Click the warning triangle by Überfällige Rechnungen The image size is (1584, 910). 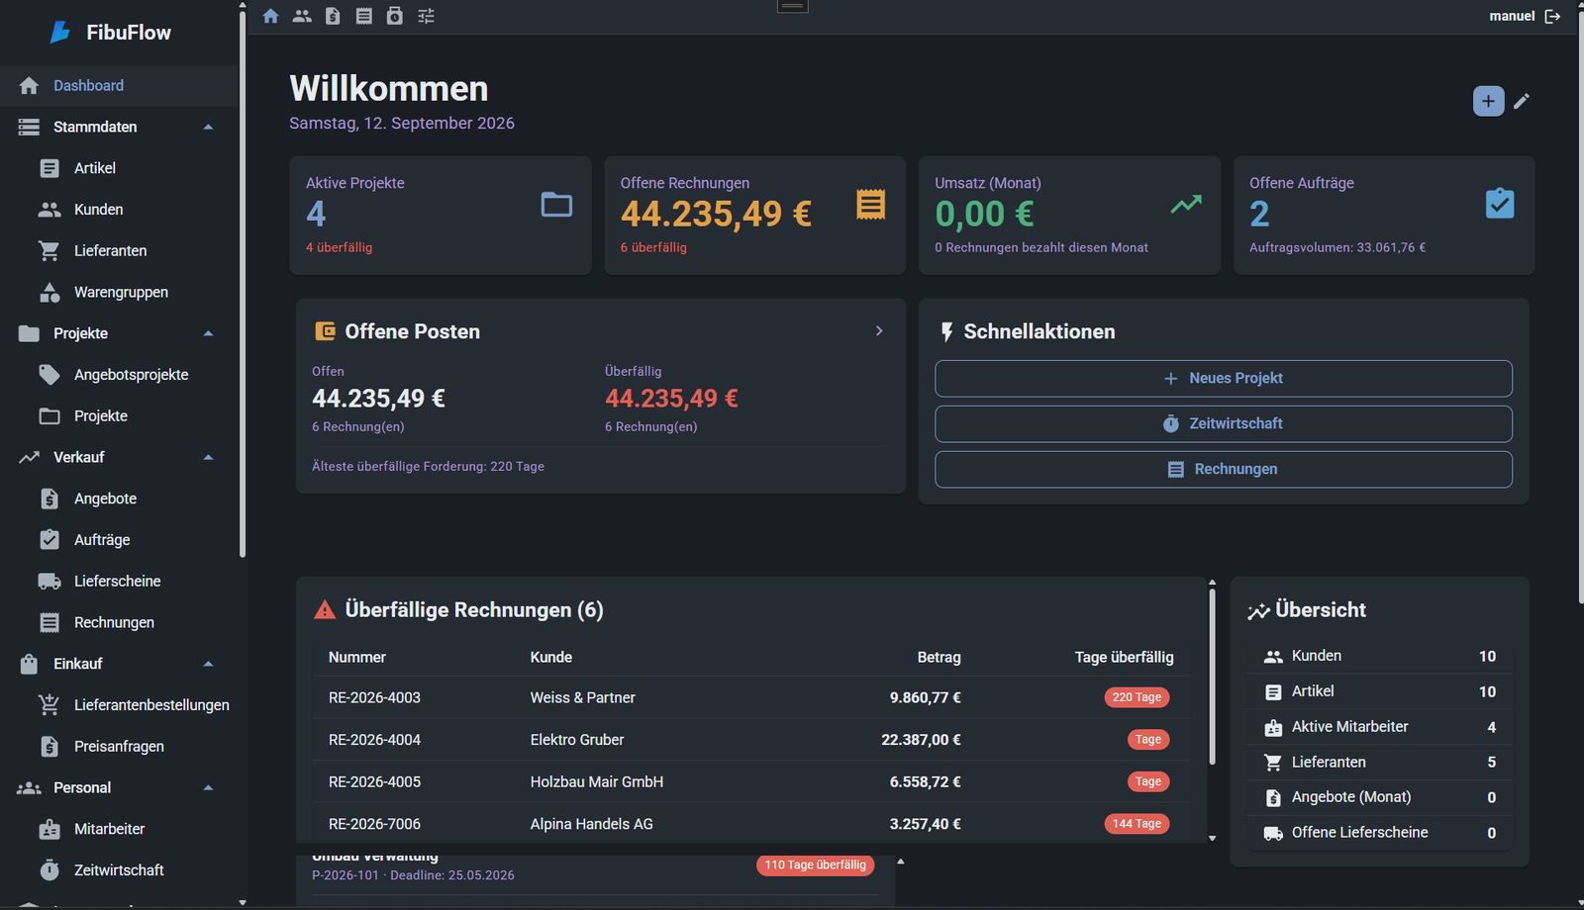coord(325,609)
